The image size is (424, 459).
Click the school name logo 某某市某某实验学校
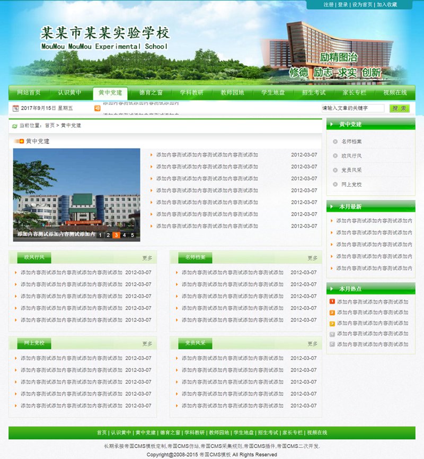point(105,33)
